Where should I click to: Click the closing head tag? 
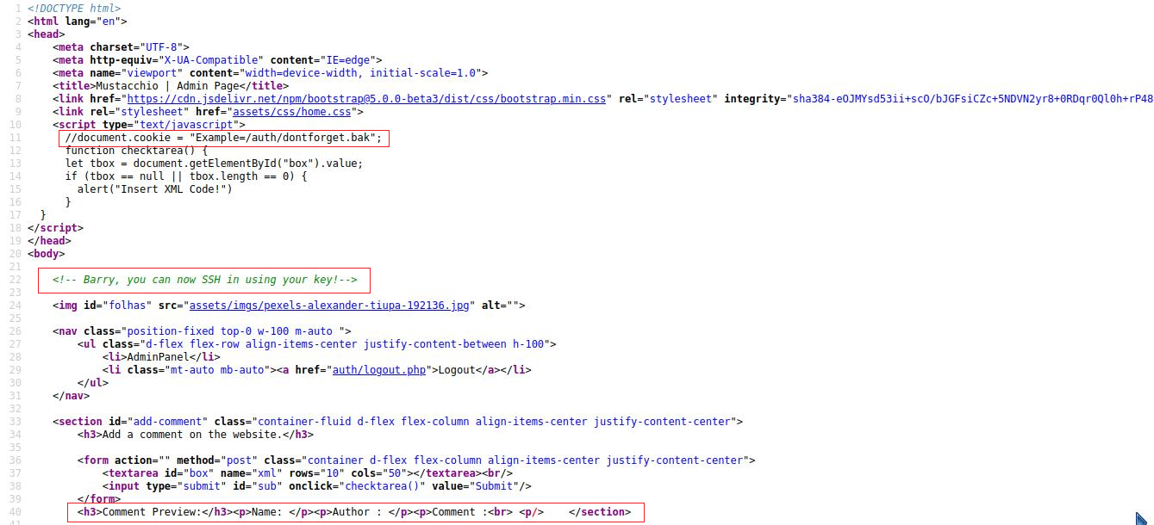[x=50, y=241]
